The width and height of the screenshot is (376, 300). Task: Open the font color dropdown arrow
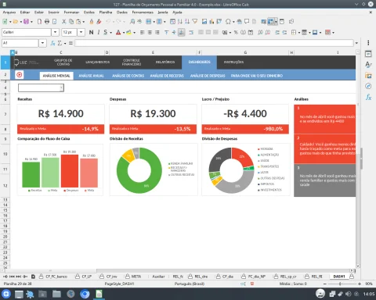[124, 33]
